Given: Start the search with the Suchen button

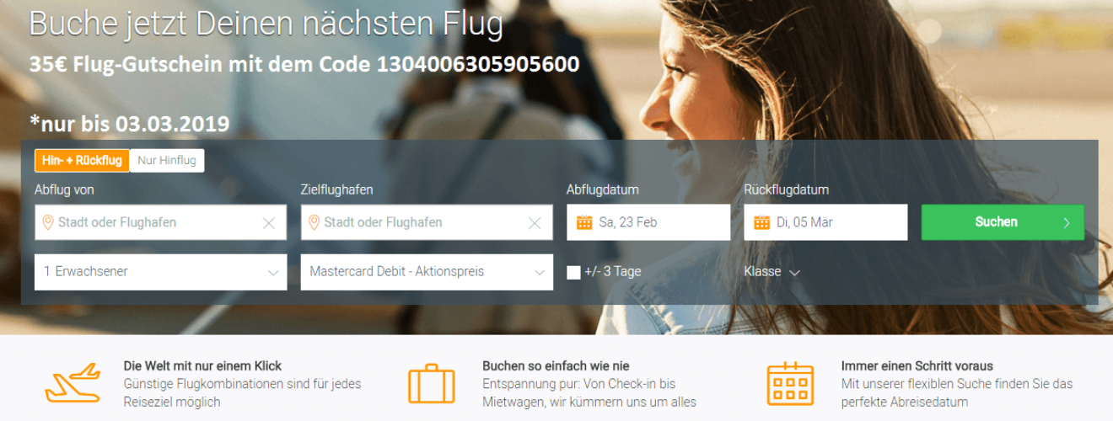Looking at the screenshot, I should coord(1003,222).
